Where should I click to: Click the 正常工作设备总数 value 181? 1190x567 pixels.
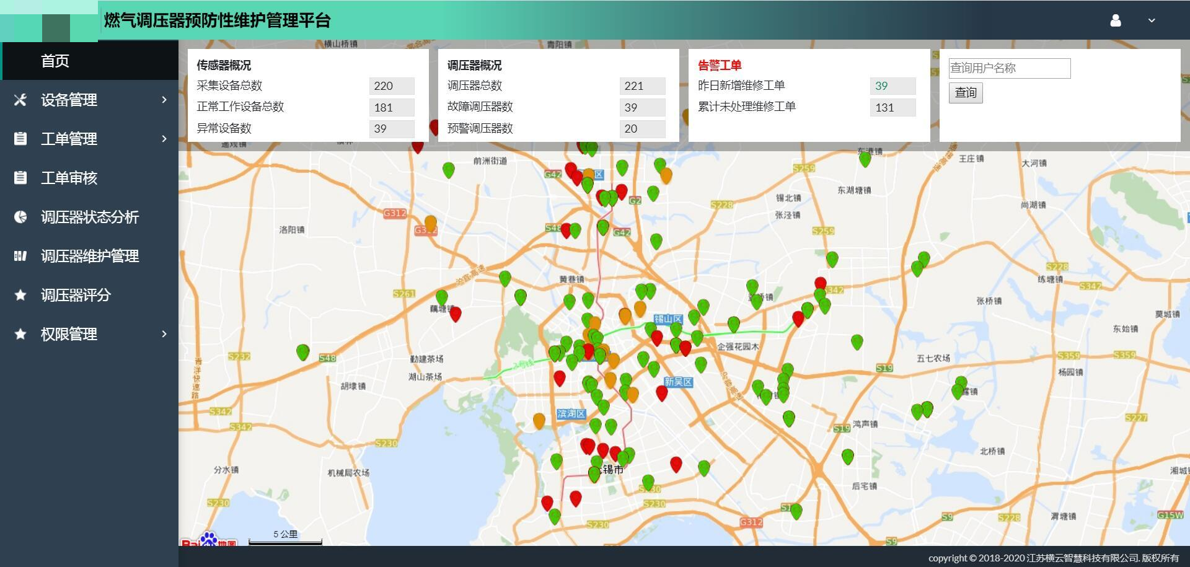392,107
